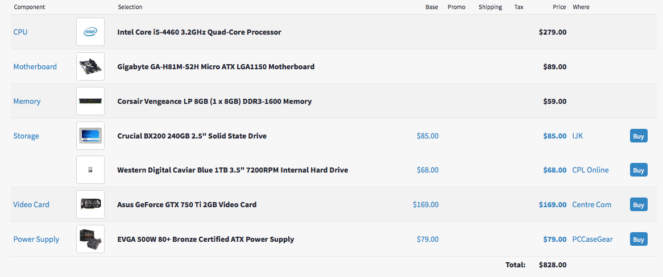Click the Component column header
The width and height of the screenshot is (663, 277).
click(29, 7)
